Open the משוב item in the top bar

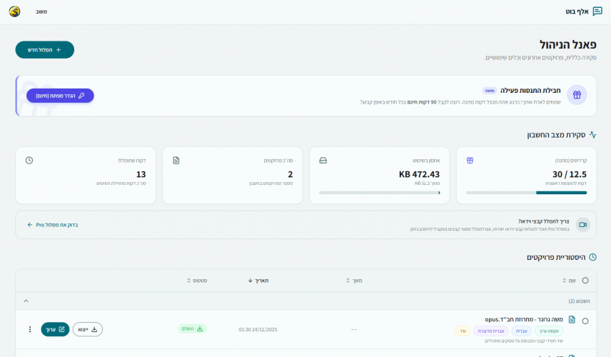tap(41, 11)
